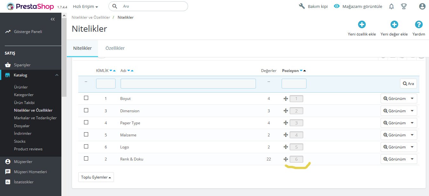Sort Pozisyon column ascending arrow
This screenshot has width=429, height=196.
click(305, 71)
